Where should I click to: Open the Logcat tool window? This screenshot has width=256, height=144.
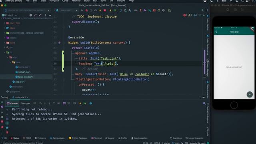point(110,138)
